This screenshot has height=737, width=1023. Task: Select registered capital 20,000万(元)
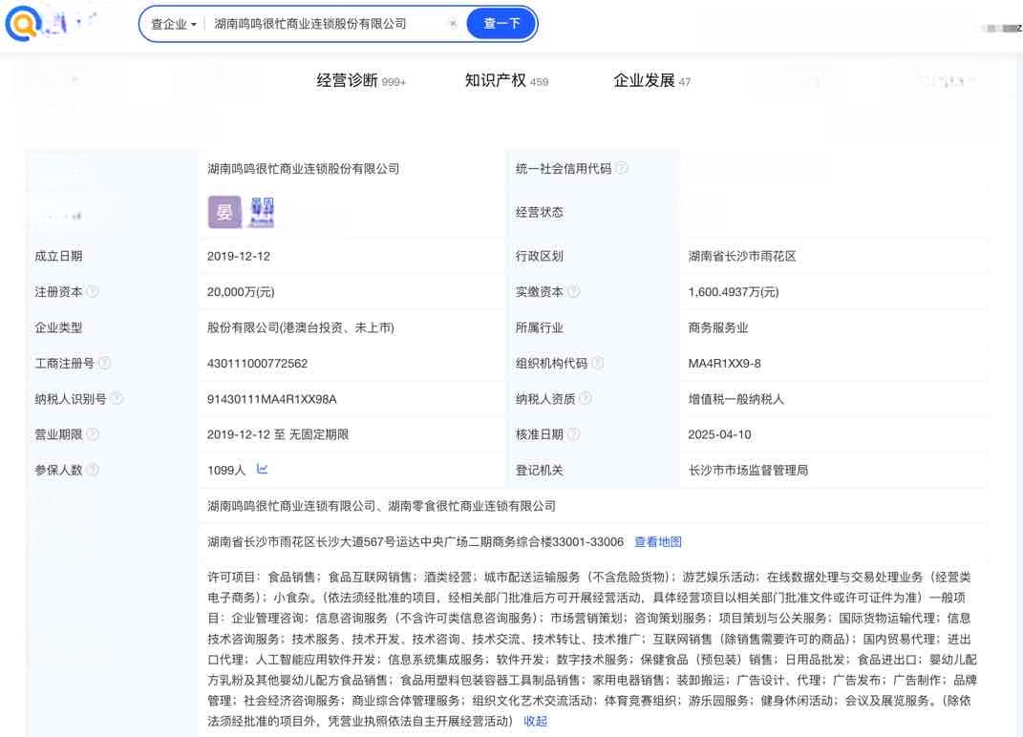point(241,292)
